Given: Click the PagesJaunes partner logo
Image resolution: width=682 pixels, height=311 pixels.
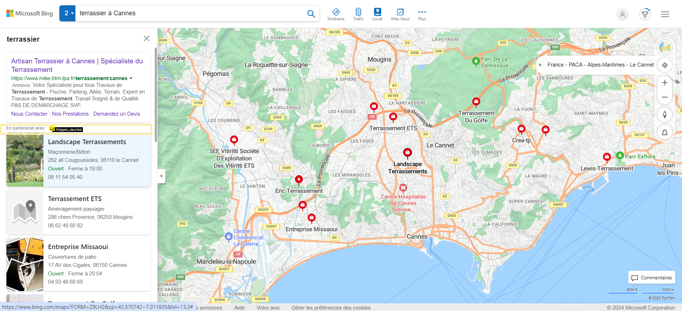Looking at the screenshot, I should click(66, 129).
